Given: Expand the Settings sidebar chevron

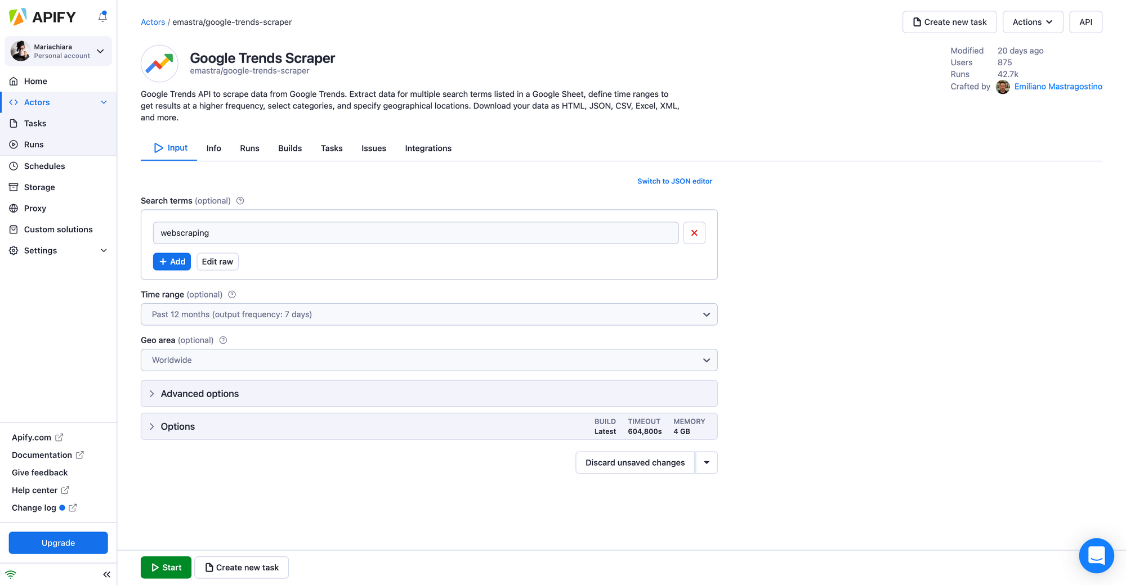Looking at the screenshot, I should pos(104,250).
